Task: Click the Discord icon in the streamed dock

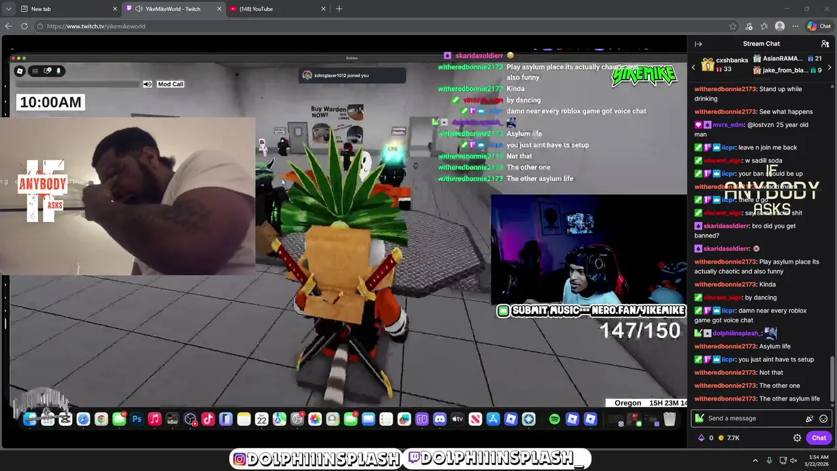Action: pyautogui.click(x=439, y=419)
